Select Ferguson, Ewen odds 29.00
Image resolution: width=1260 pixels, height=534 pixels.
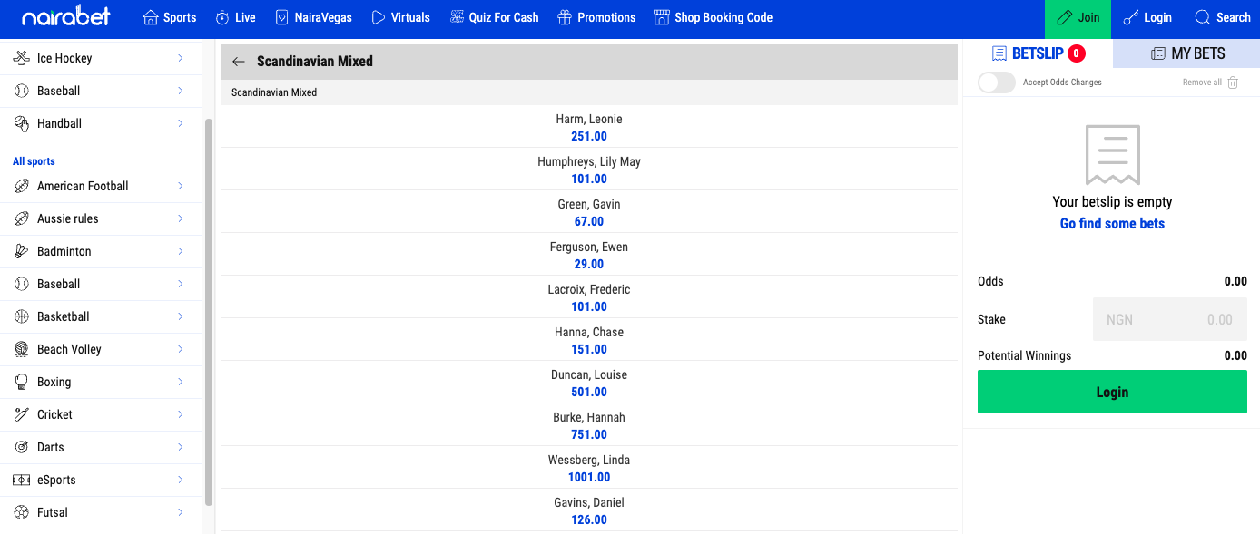tap(589, 264)
